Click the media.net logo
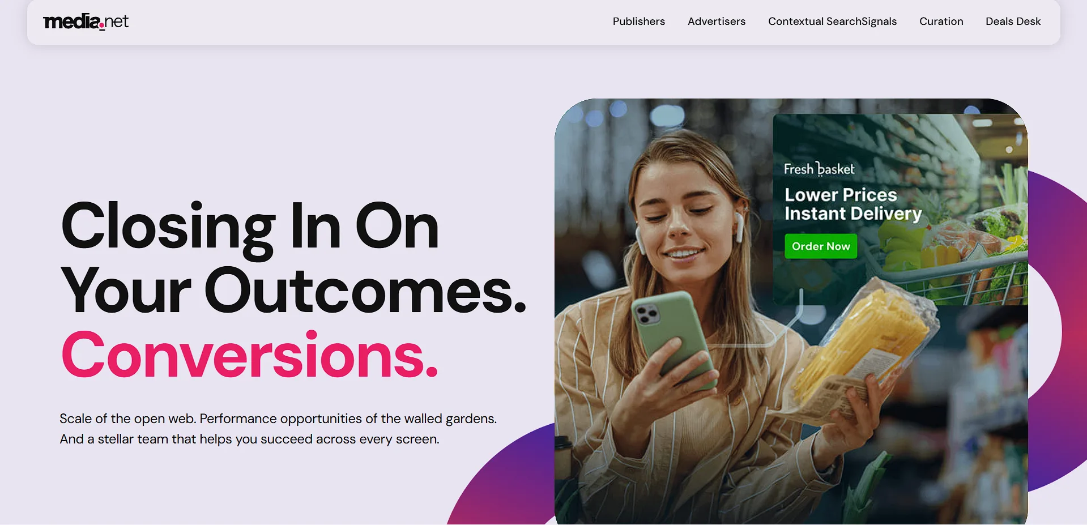This screenshot has height=525, width=1087. [86, 22]
